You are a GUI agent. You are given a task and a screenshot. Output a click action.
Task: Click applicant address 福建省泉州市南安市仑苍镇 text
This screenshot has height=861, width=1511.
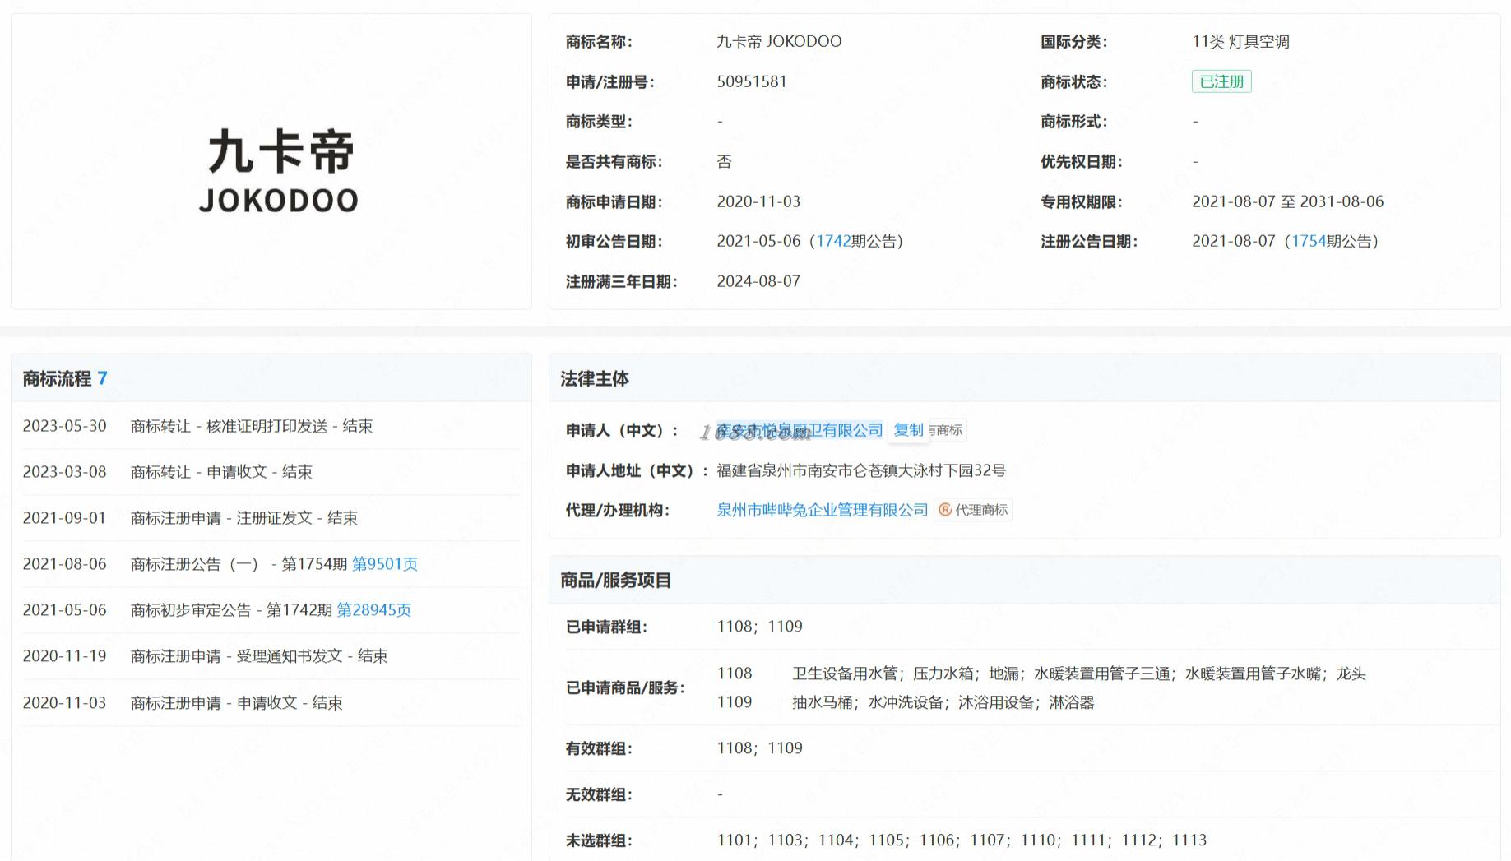(x=861, y=470)
